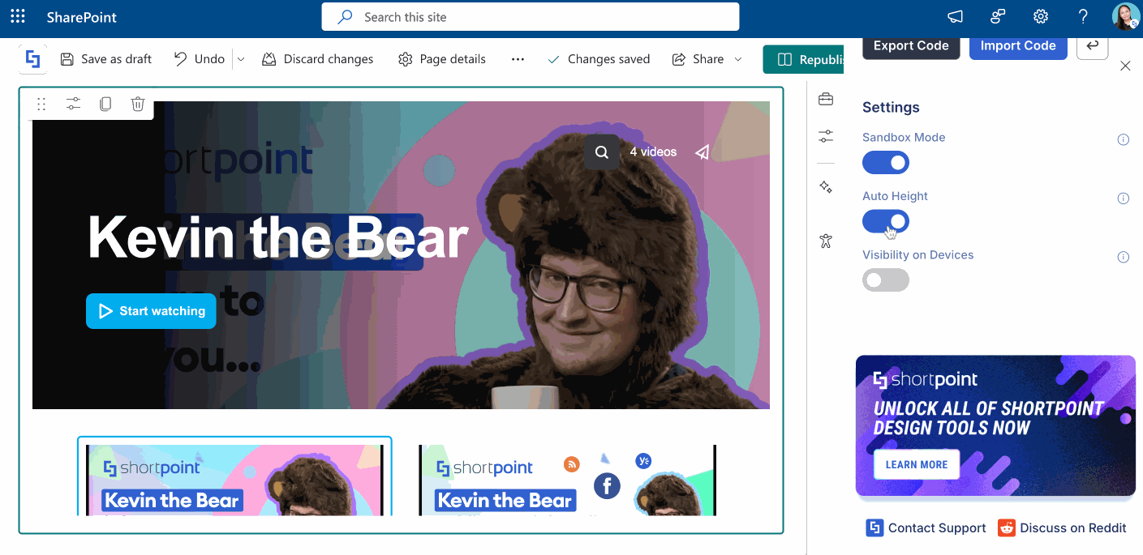Click the web part move handle
Screen dimensions: 1143x555
pos(41,104)
